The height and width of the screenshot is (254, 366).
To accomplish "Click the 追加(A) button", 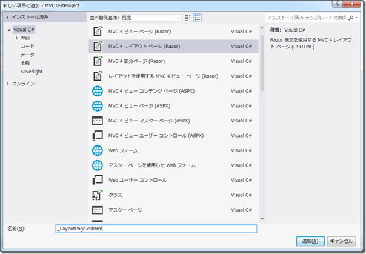I will 310,241.
